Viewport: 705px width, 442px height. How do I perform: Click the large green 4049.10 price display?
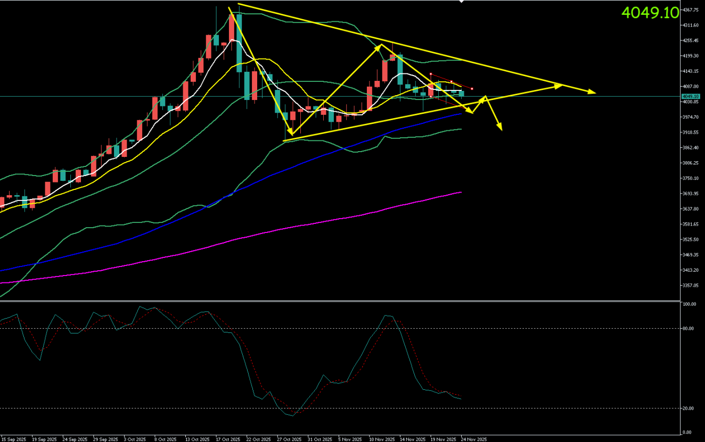650,13
